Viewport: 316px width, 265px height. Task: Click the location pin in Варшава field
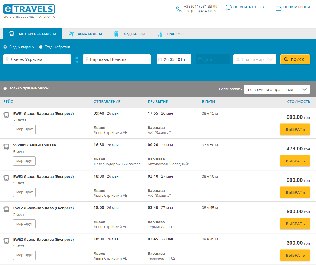(x=87, y=59)
